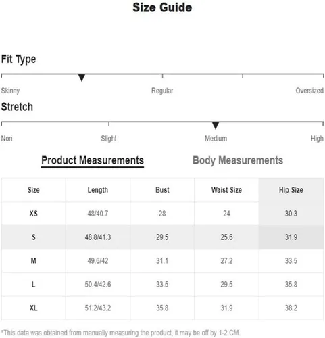Image resolution: width=325 pixels, height=338 pixels.
Task: Select the L size row
Action: pyautogui.click(x=162, y=285)
